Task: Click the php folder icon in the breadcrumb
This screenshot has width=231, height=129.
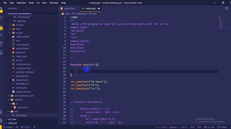Action: [x=62, y=14]
